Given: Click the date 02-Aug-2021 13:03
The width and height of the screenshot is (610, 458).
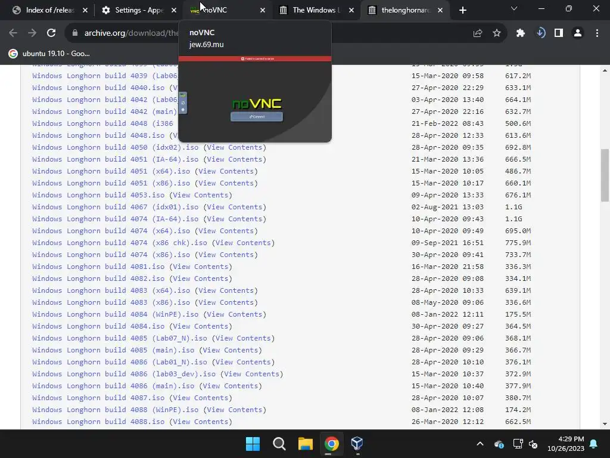Looking at the screenshot, I should (447, 207).
